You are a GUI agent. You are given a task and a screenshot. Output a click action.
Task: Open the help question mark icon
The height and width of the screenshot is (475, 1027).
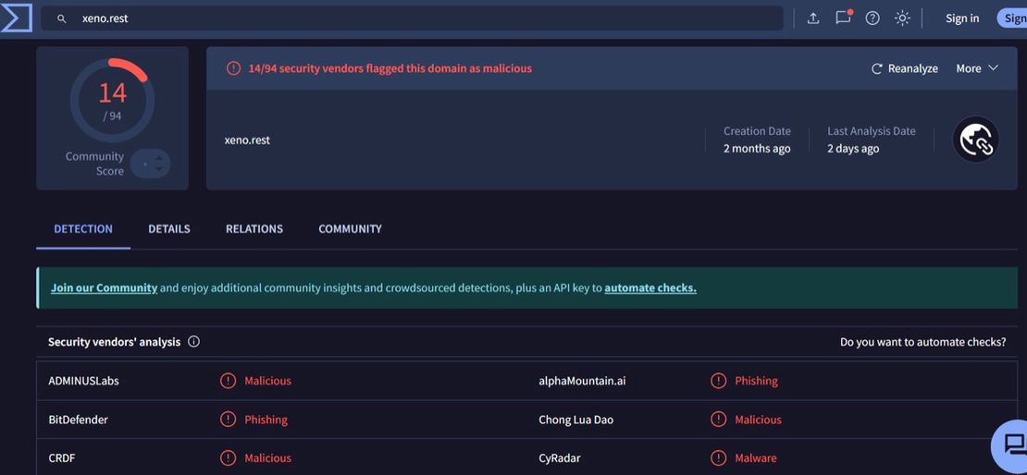[x=872, y=18]
